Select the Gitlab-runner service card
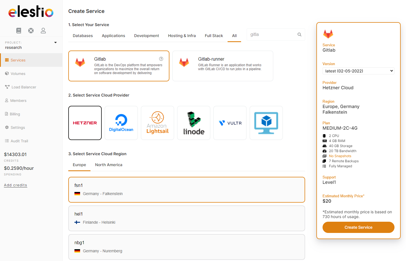This screenshot has width=406, height=261. (x=223, y=66)
